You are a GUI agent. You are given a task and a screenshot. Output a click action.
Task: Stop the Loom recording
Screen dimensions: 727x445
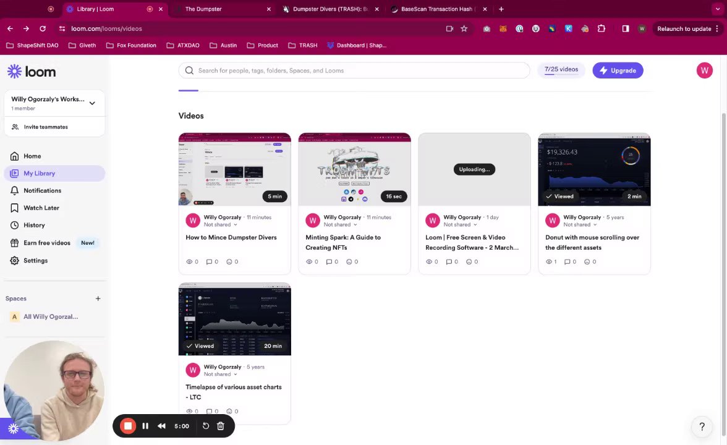click(x=128, y=426)
